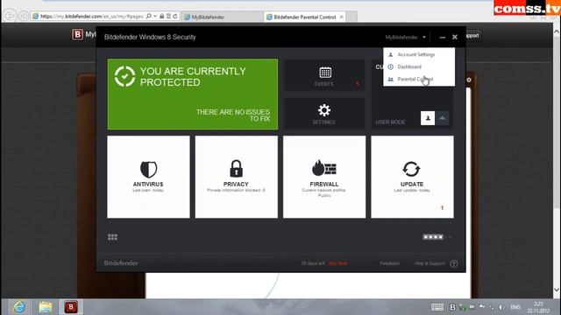561x315 pixels.
Task: Click the new tab button
Action: click(352, 17)
